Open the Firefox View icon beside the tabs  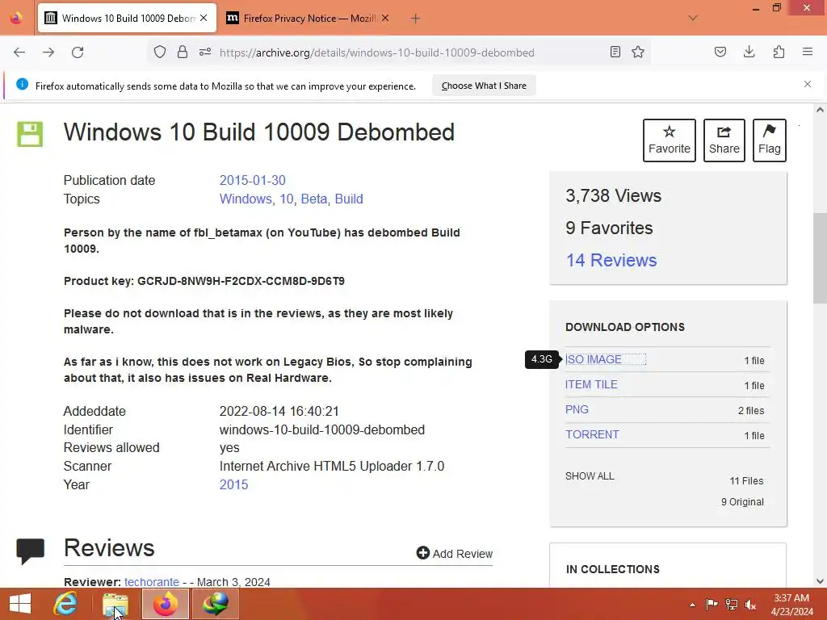coord(16,18)
